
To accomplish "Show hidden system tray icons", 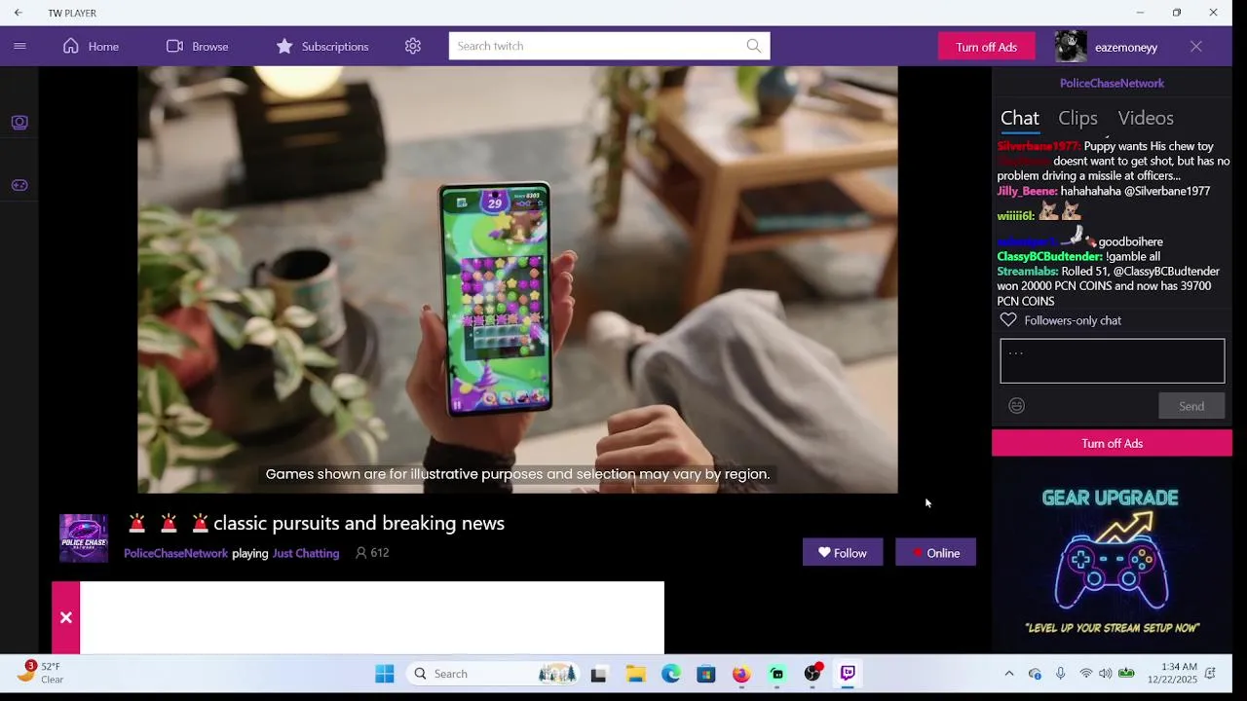I will pyautogui.click(x=1009, y=674).
